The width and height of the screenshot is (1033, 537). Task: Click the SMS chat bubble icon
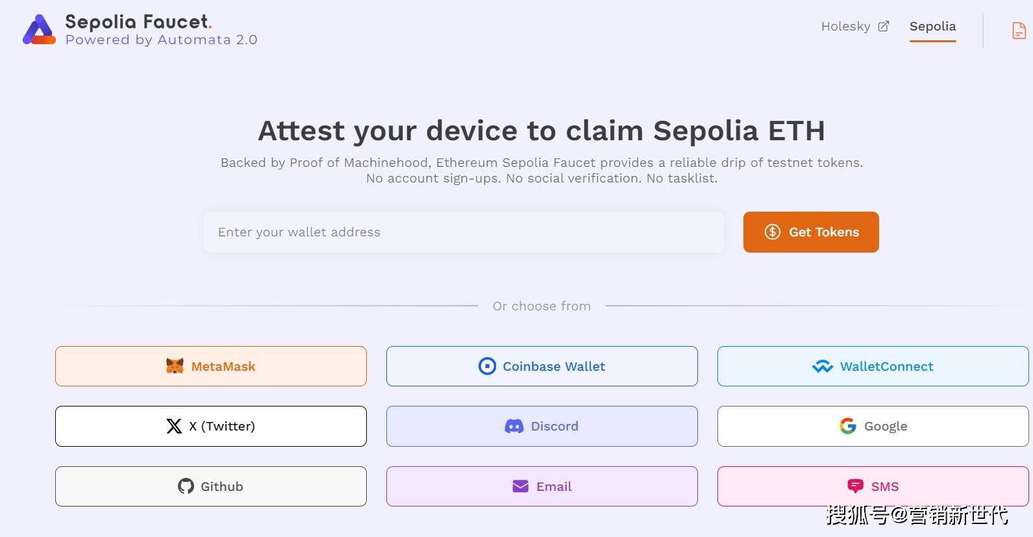(855, 486)
